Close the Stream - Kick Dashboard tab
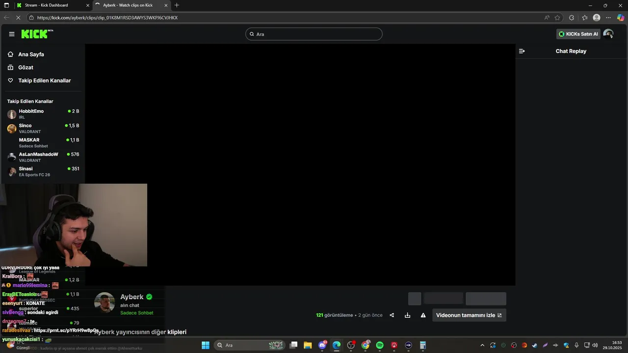628x353 pixels. pyautogui.click(x=88, y=5)
